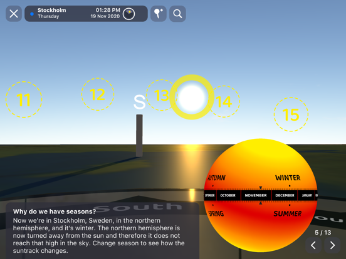Go to the next tutorial page
This screenshot has height=259, width=346.
pyautogui.click(x=332, y=245)
